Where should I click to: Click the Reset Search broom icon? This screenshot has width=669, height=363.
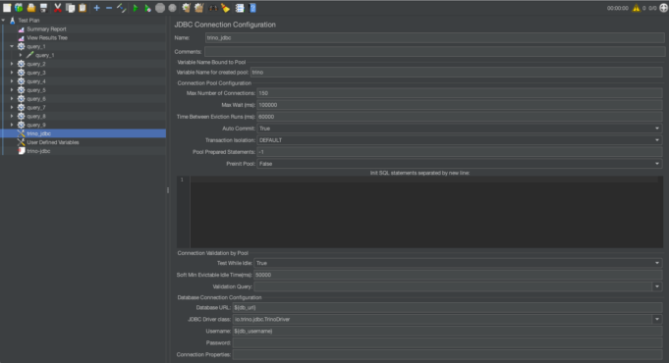[x=225, y=8]
